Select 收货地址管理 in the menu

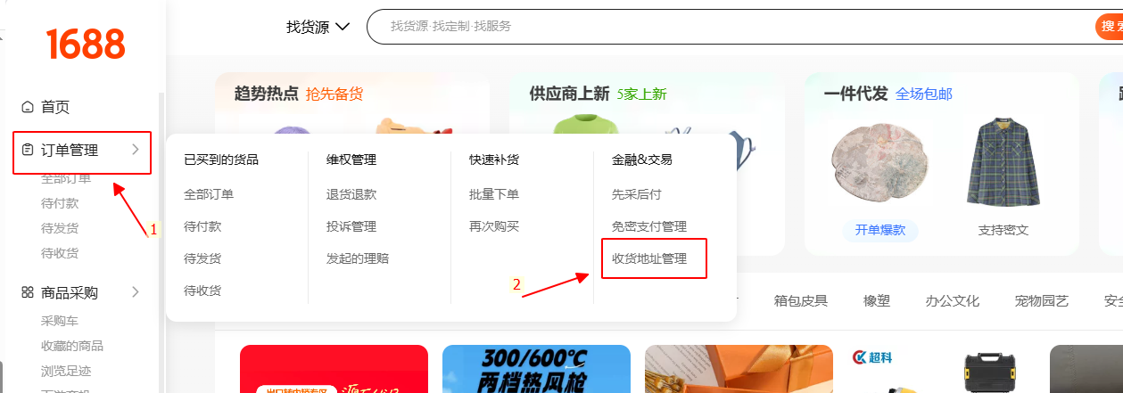[x=649, y=258]
